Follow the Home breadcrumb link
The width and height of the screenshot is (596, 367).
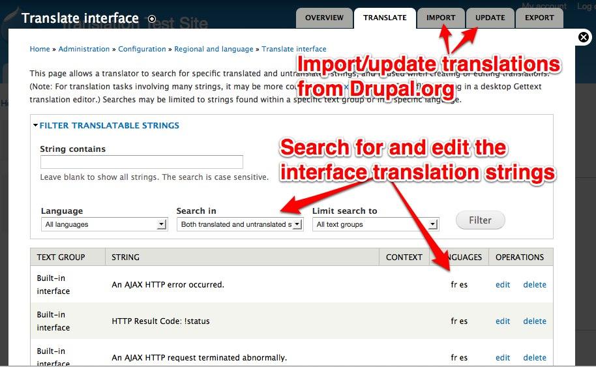coord(40,49)
